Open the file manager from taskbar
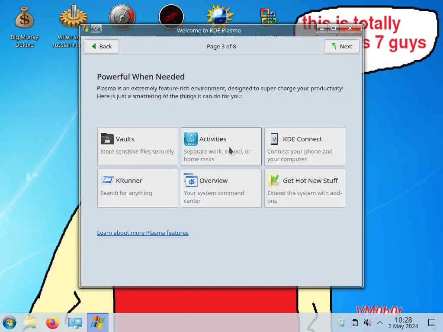The height and width of the screenshot is (332, 443). point(30,322)
